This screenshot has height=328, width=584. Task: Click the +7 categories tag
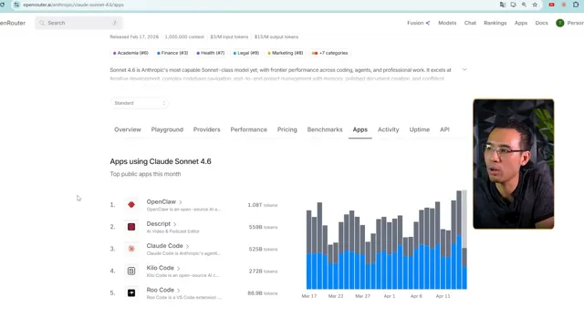tap(330, 53)
